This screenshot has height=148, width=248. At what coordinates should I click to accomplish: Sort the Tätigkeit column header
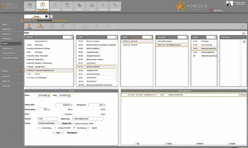[x=196, y=37]
